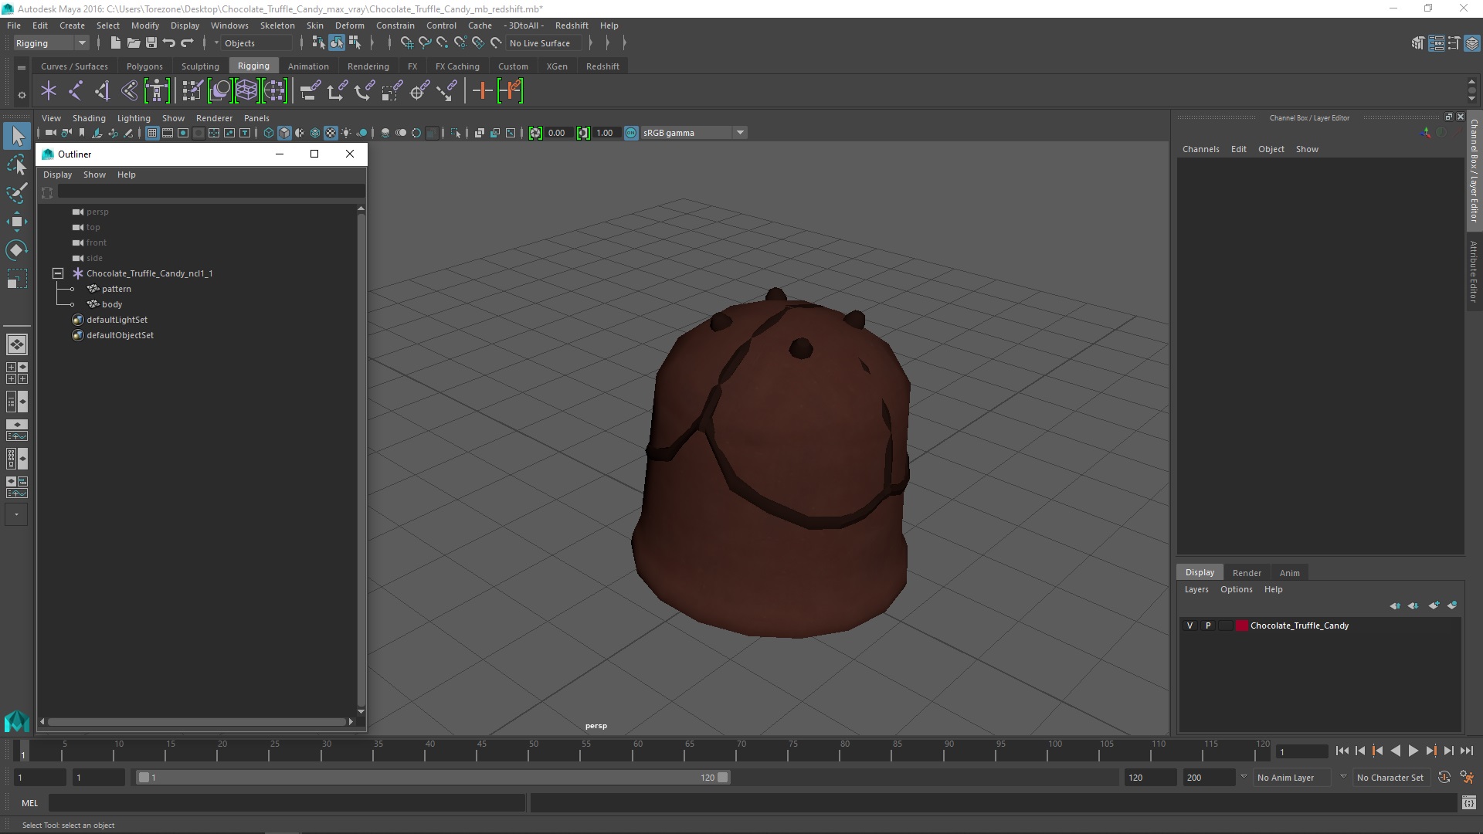Select the pattern mesh in Outliner
This screenshot has width=1483, height=834.
(x=117, y=289)
